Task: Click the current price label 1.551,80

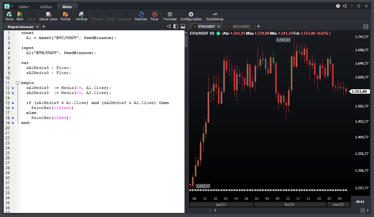Action: [359, 91]
